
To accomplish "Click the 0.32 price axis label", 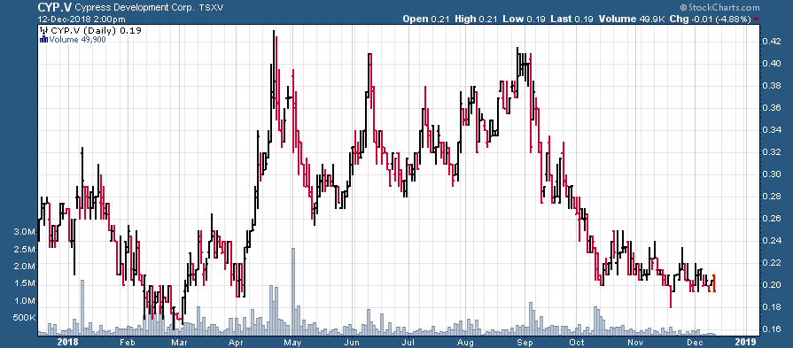I will tap(771, 152).
